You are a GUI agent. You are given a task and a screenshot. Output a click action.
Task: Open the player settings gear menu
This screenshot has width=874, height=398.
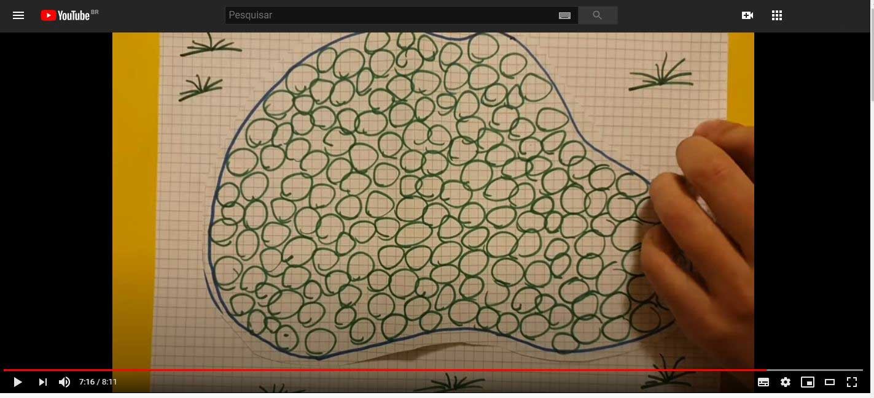[786, 382]
